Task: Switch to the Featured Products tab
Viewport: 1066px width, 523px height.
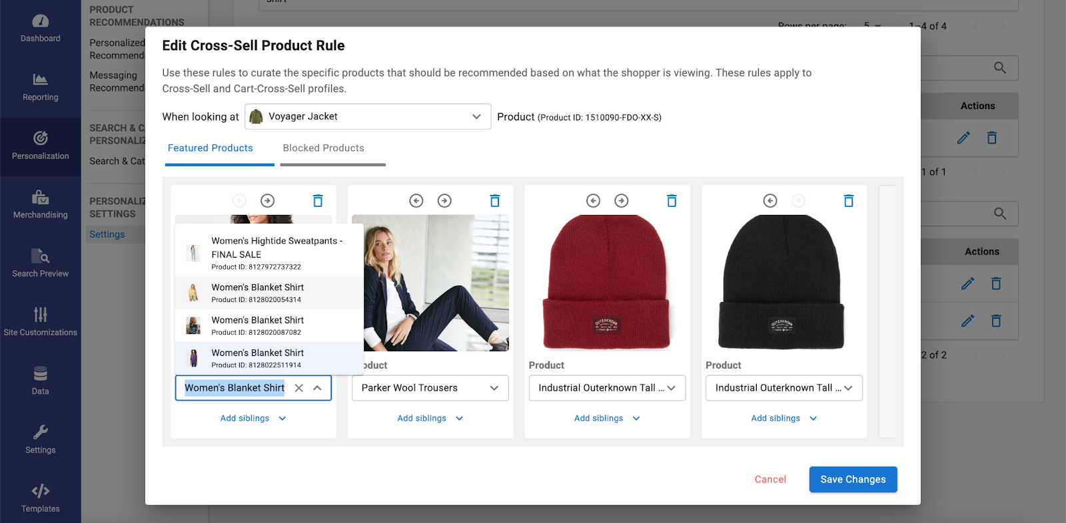Action: click(211, 148)
